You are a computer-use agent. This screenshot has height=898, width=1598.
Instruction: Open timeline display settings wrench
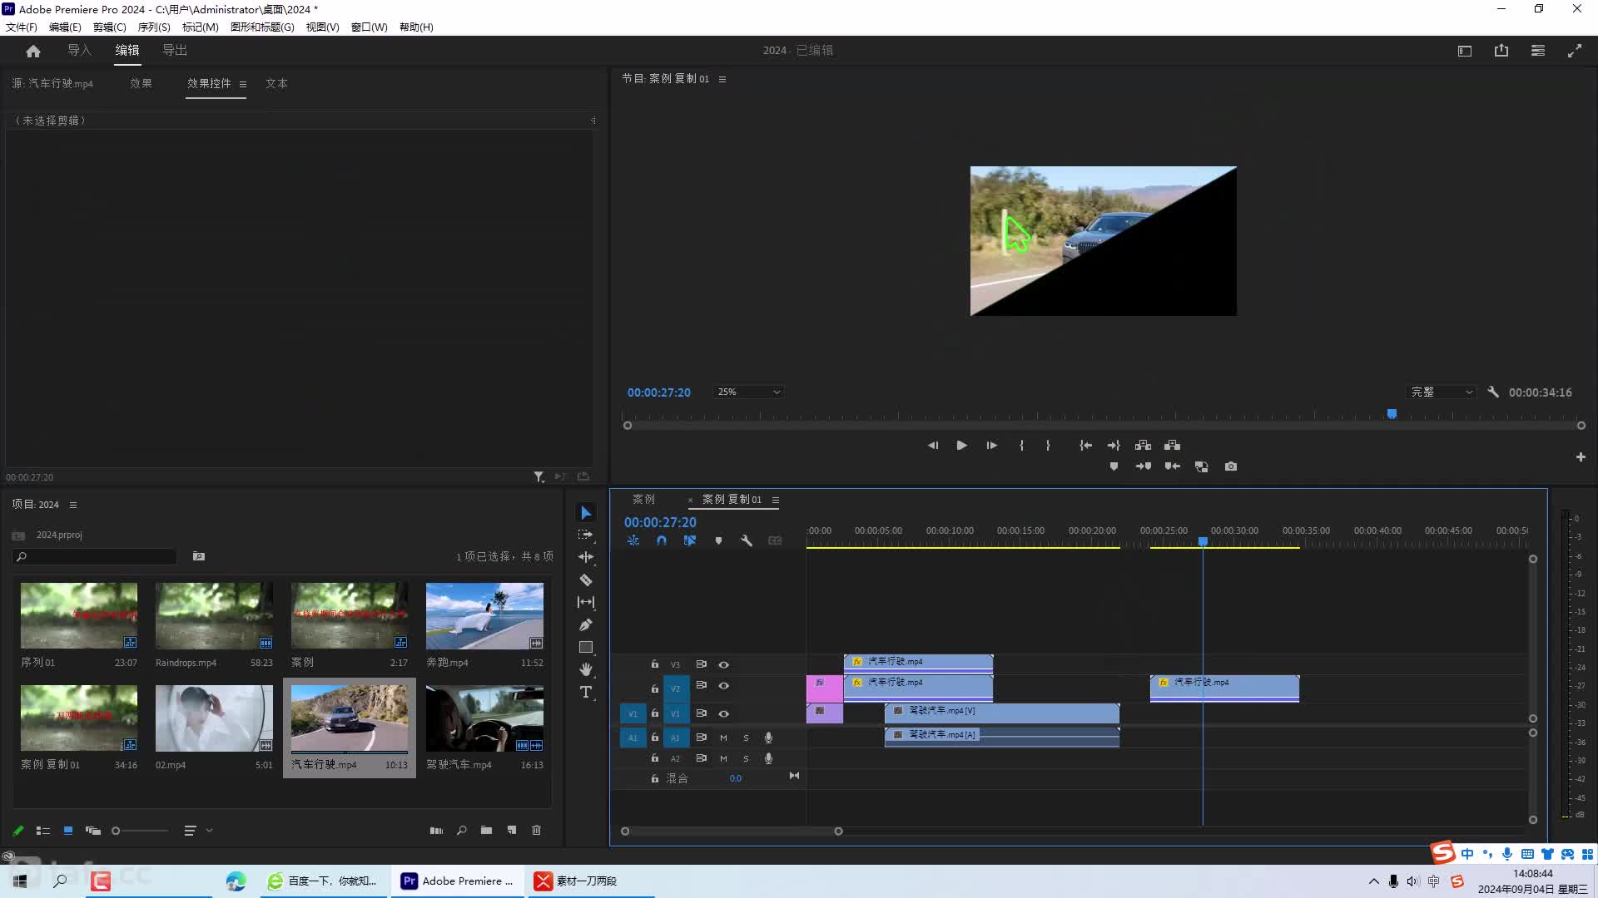coord(747,540)
